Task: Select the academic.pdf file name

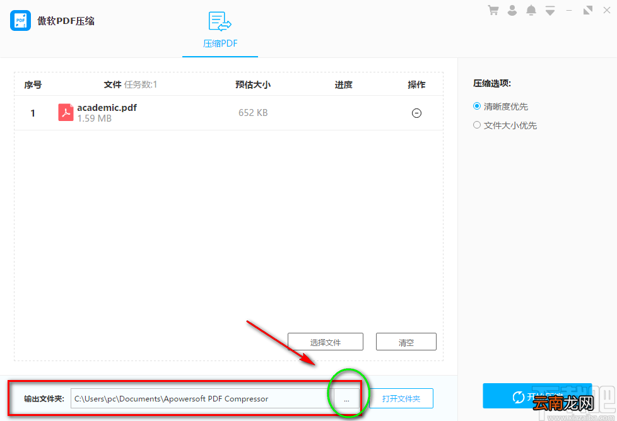Action: point(107,107)
